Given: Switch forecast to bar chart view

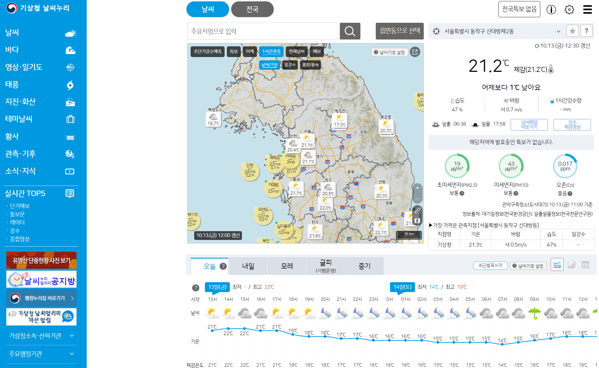Looking at the screenshot, I should coord(571,265).
